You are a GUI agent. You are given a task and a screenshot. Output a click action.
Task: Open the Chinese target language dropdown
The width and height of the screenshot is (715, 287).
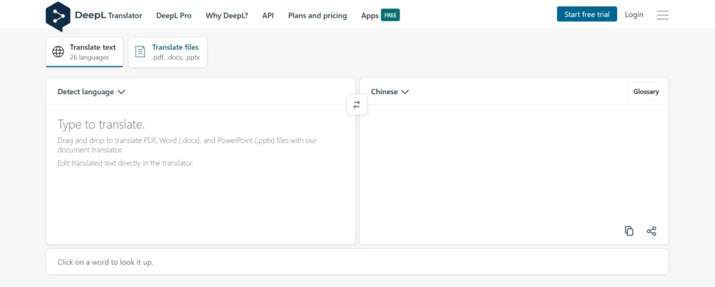pos(390,91)
